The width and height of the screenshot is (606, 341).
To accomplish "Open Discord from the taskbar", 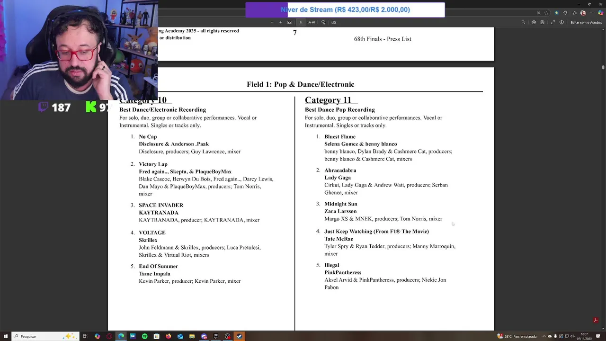I will pos(204,336).
